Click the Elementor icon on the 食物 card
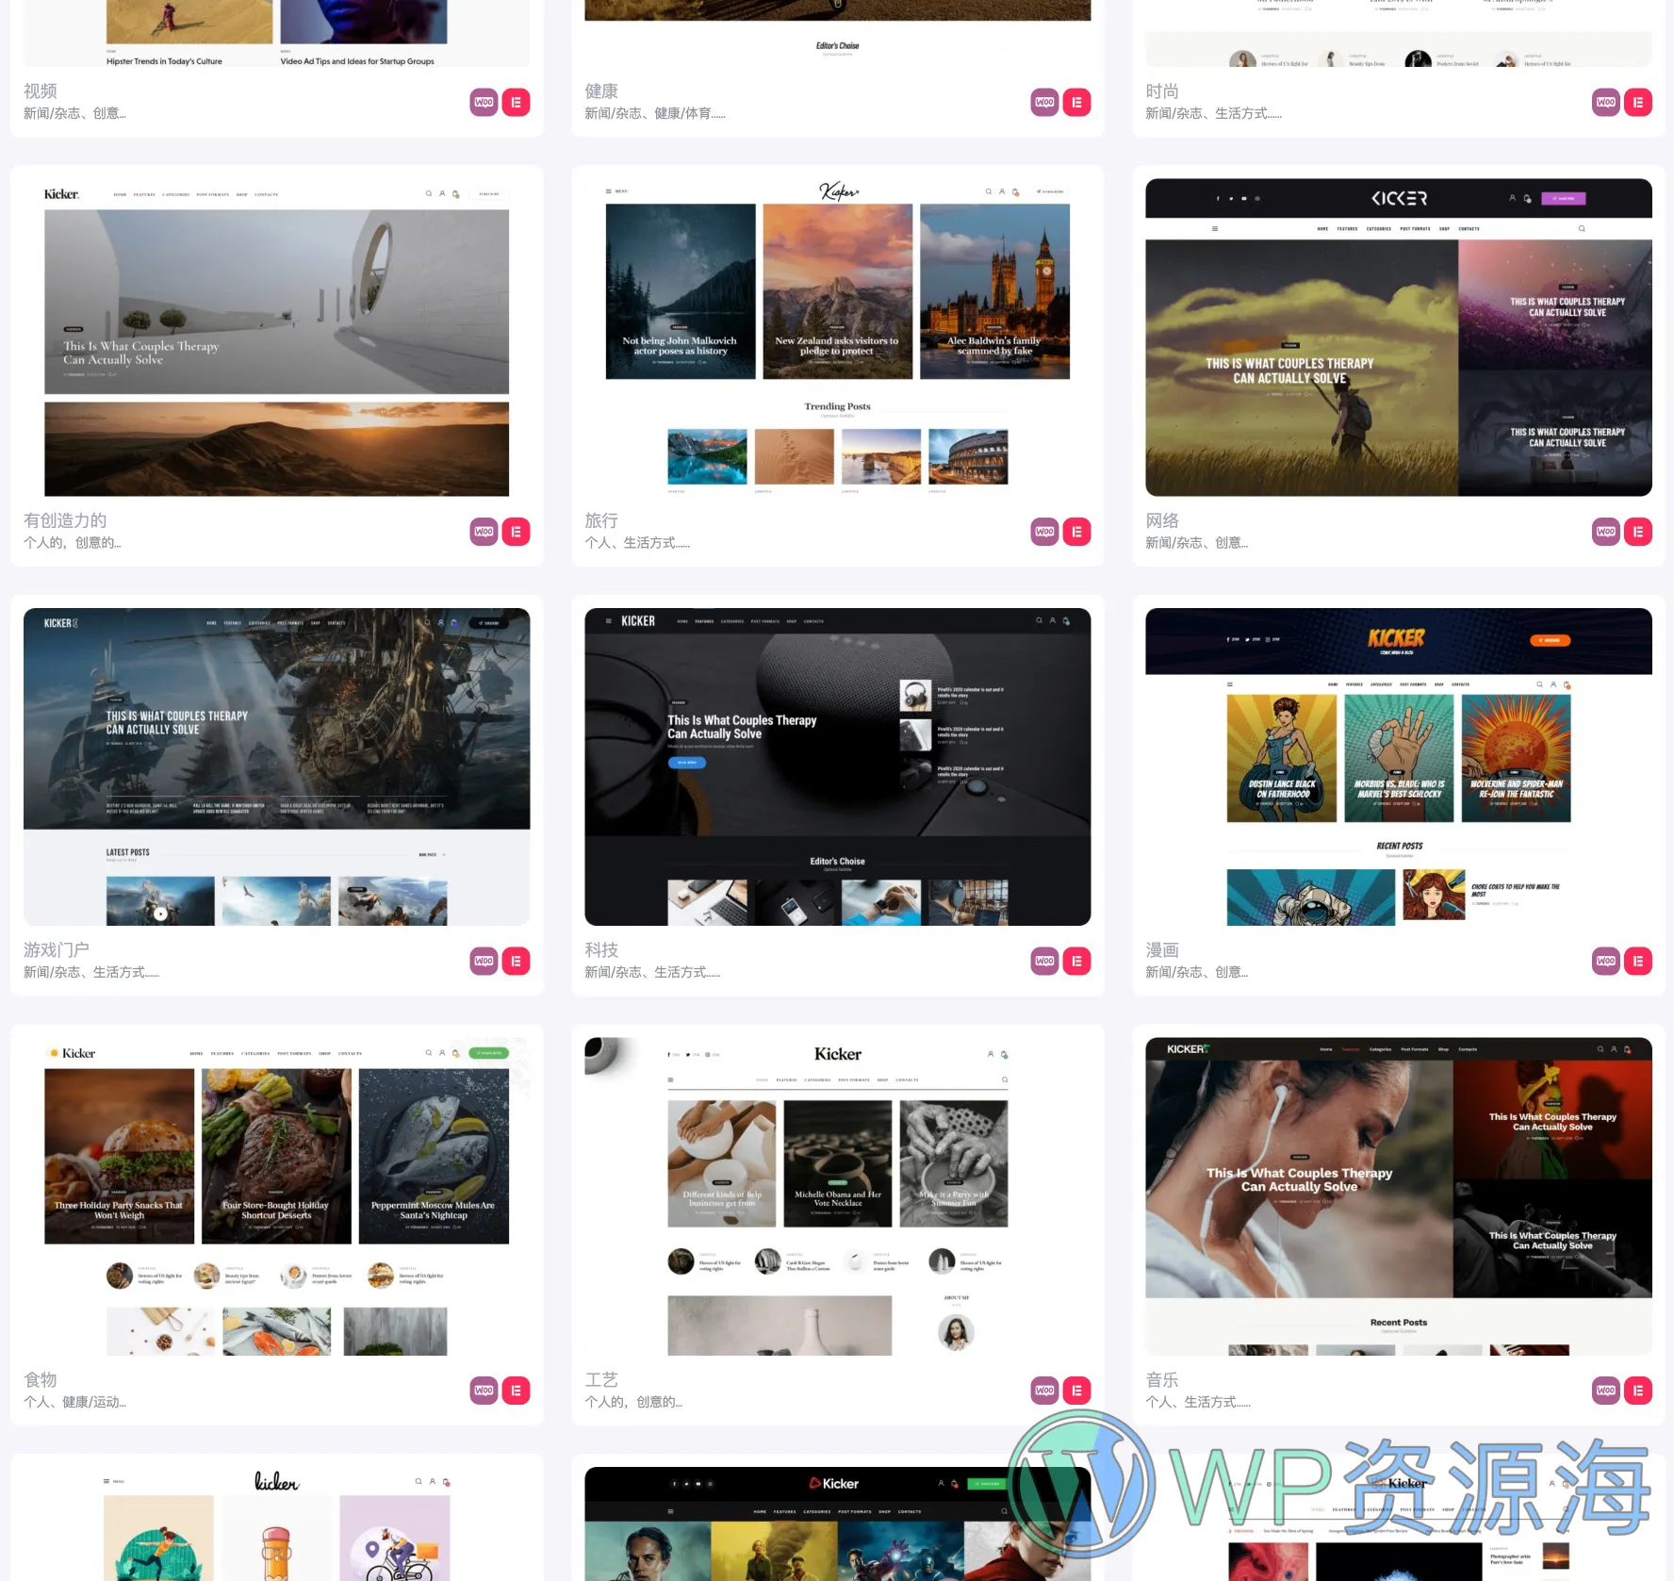Screen dimensions: 1674x1581 click(516, 1391)
